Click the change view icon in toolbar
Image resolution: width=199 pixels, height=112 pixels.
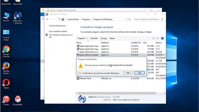coord(154,38)
